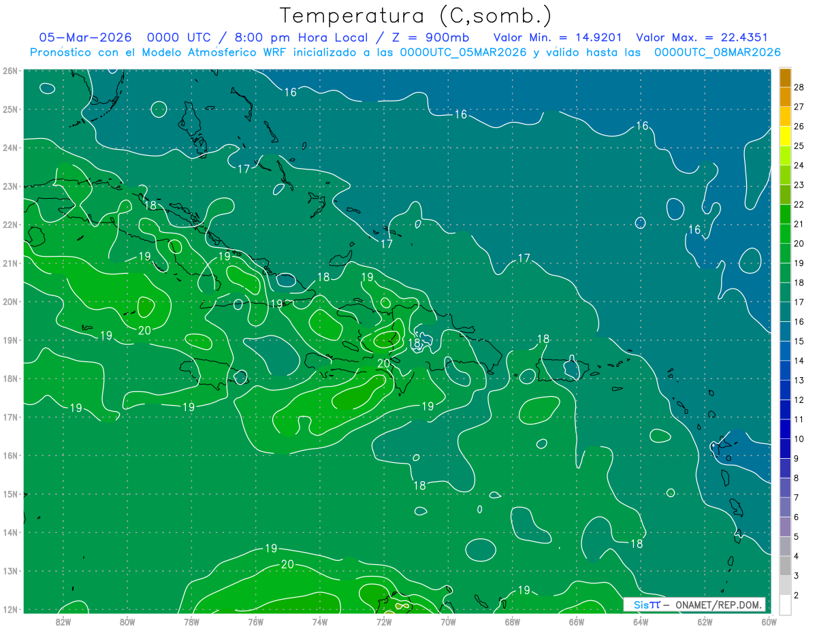Pick the topmost brown-orange legend swatch

(785, 78)
